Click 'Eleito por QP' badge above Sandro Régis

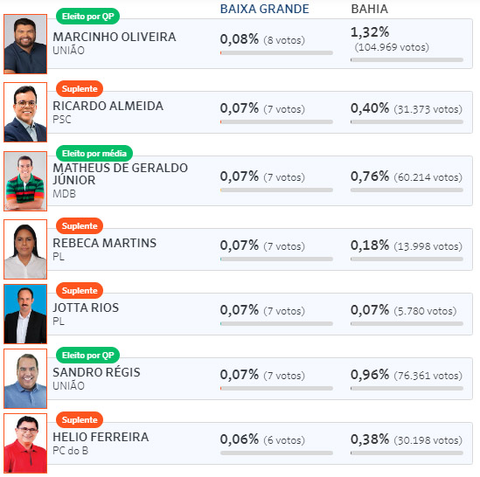click(87, 356)
